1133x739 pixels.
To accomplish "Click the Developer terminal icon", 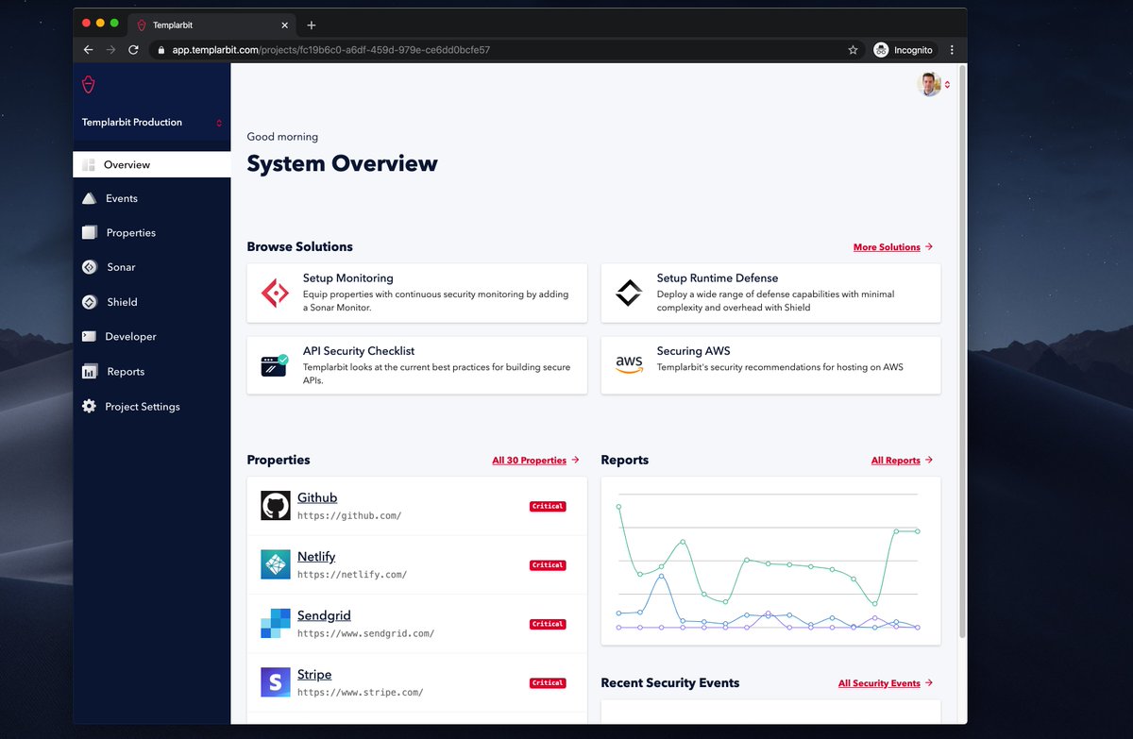I will (89, 336).
